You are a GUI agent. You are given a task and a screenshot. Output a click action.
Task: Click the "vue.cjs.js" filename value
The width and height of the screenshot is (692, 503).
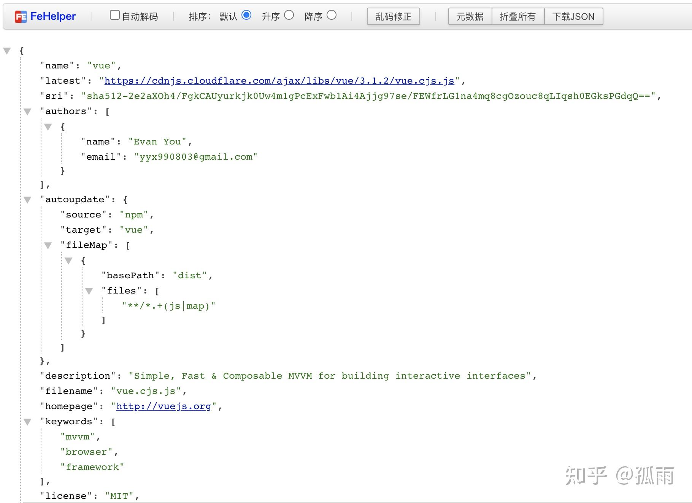click(146, 391)
